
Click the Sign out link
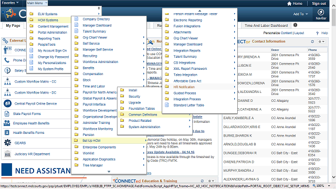[x=319, y=4]
